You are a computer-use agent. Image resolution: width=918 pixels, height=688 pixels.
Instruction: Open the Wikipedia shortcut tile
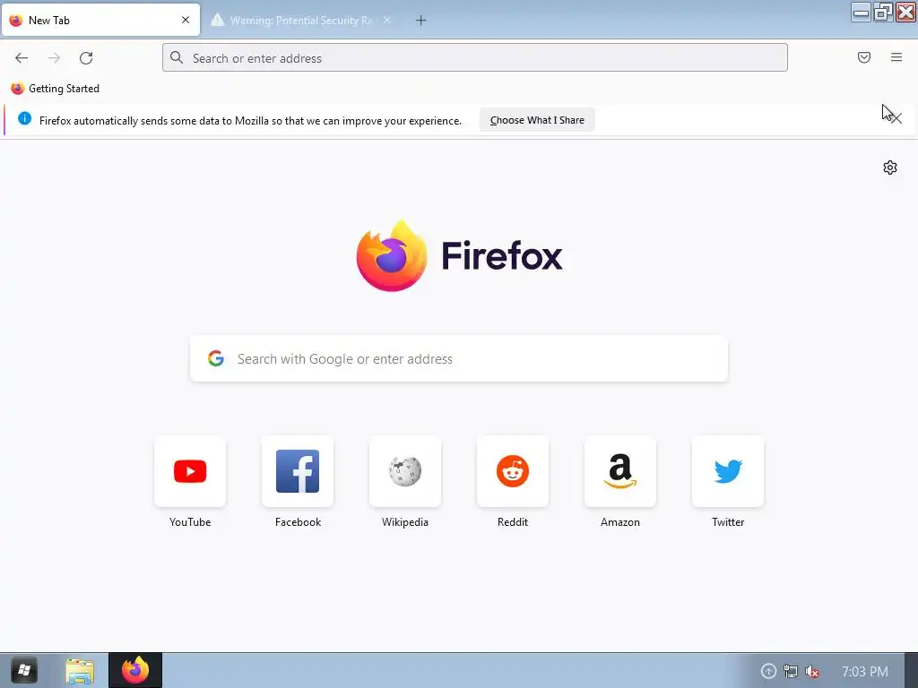[405, 471]
